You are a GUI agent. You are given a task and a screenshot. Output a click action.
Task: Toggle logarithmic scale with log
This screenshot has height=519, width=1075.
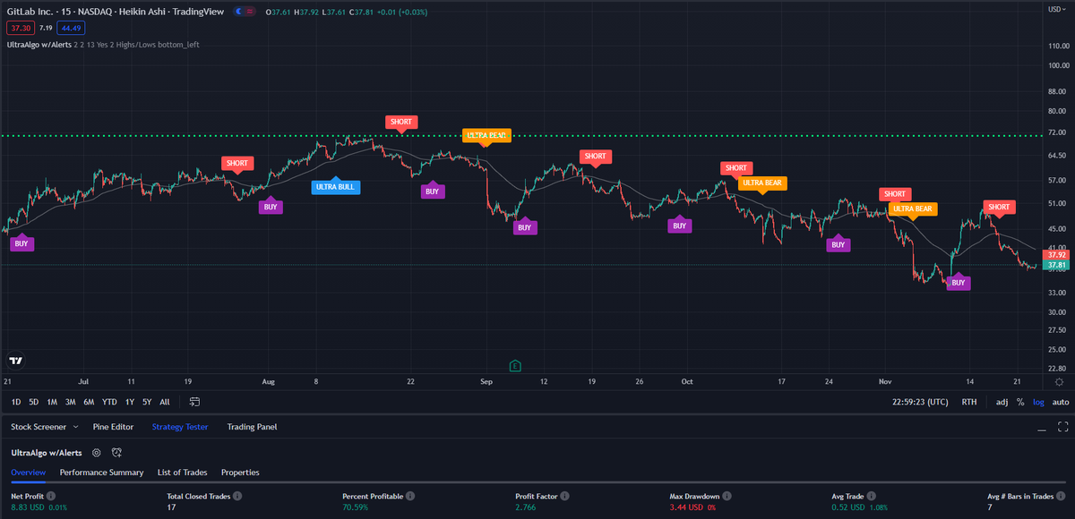[x=1037, y=402]
